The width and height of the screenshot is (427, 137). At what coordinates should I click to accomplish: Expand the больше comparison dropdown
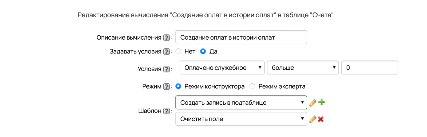click(x=303, y=68)
